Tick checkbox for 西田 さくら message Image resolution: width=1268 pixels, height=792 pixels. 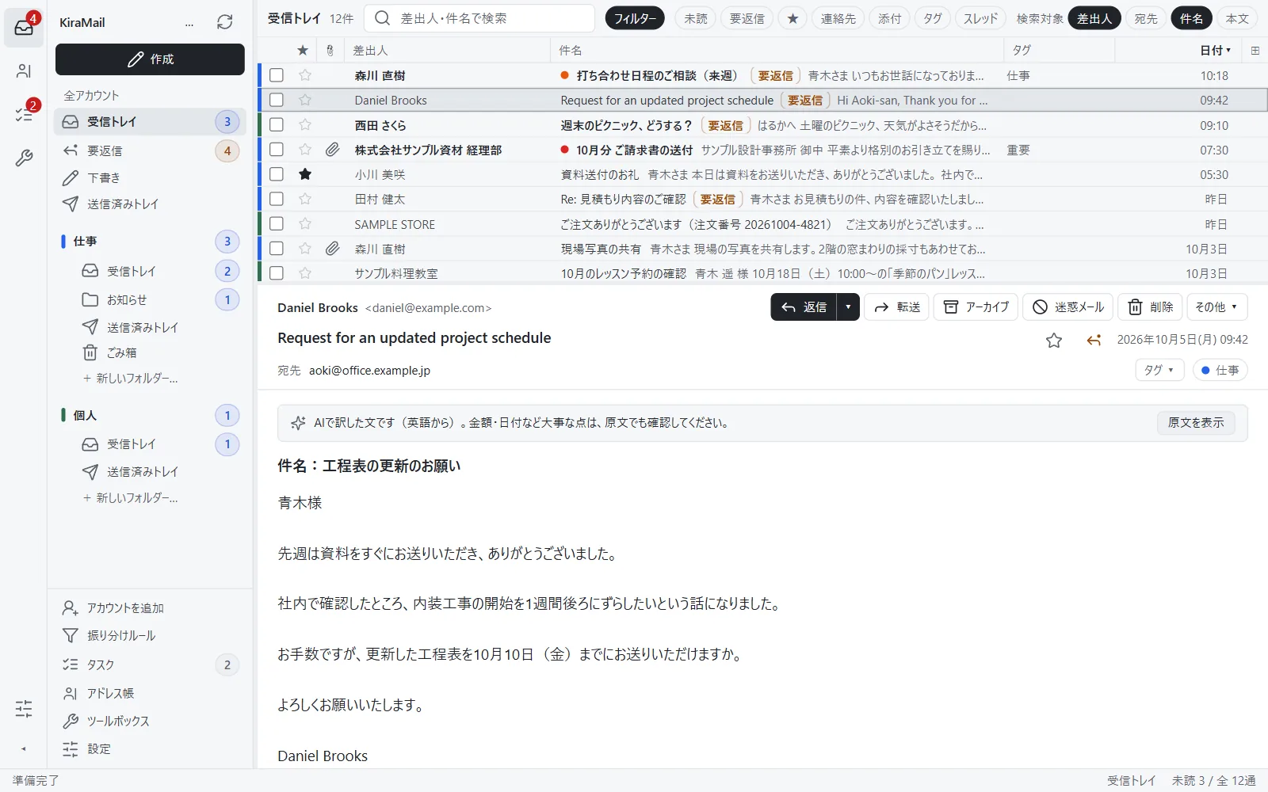[277, 124]
